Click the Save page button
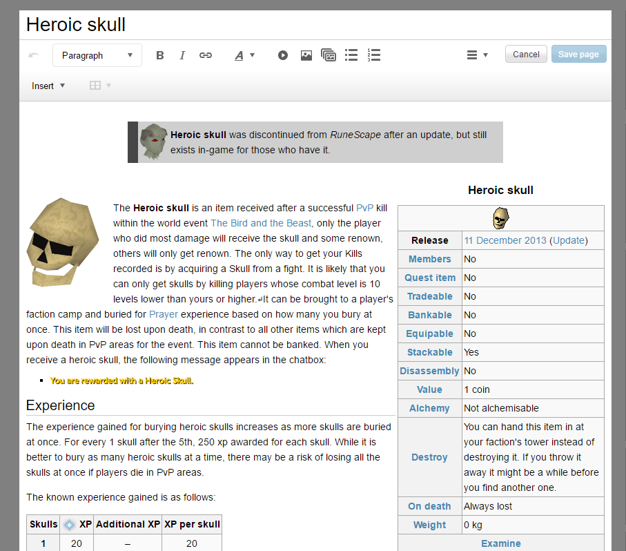This screenshot has width=626, height=551. point(578,55)
